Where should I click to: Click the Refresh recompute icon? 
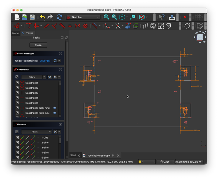pyautogui.click(x=60, y=17)
